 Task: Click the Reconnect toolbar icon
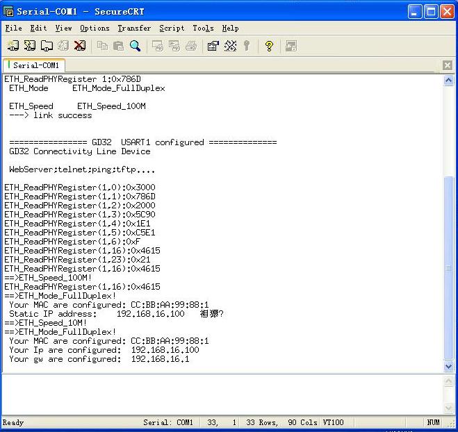(63, 46)
